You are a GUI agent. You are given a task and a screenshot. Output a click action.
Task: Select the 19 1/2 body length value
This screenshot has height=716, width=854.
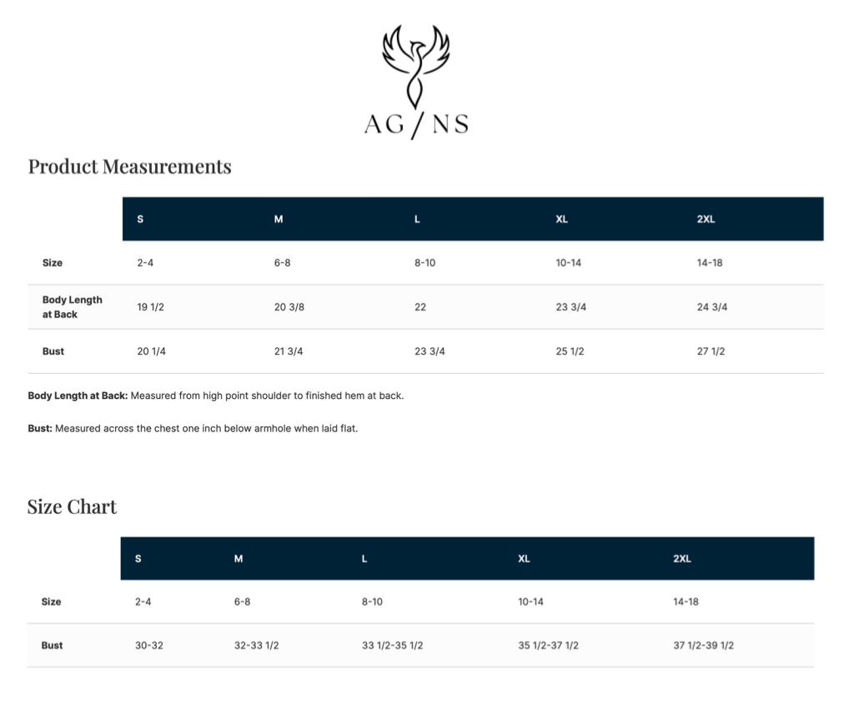(x=150, y=307)
